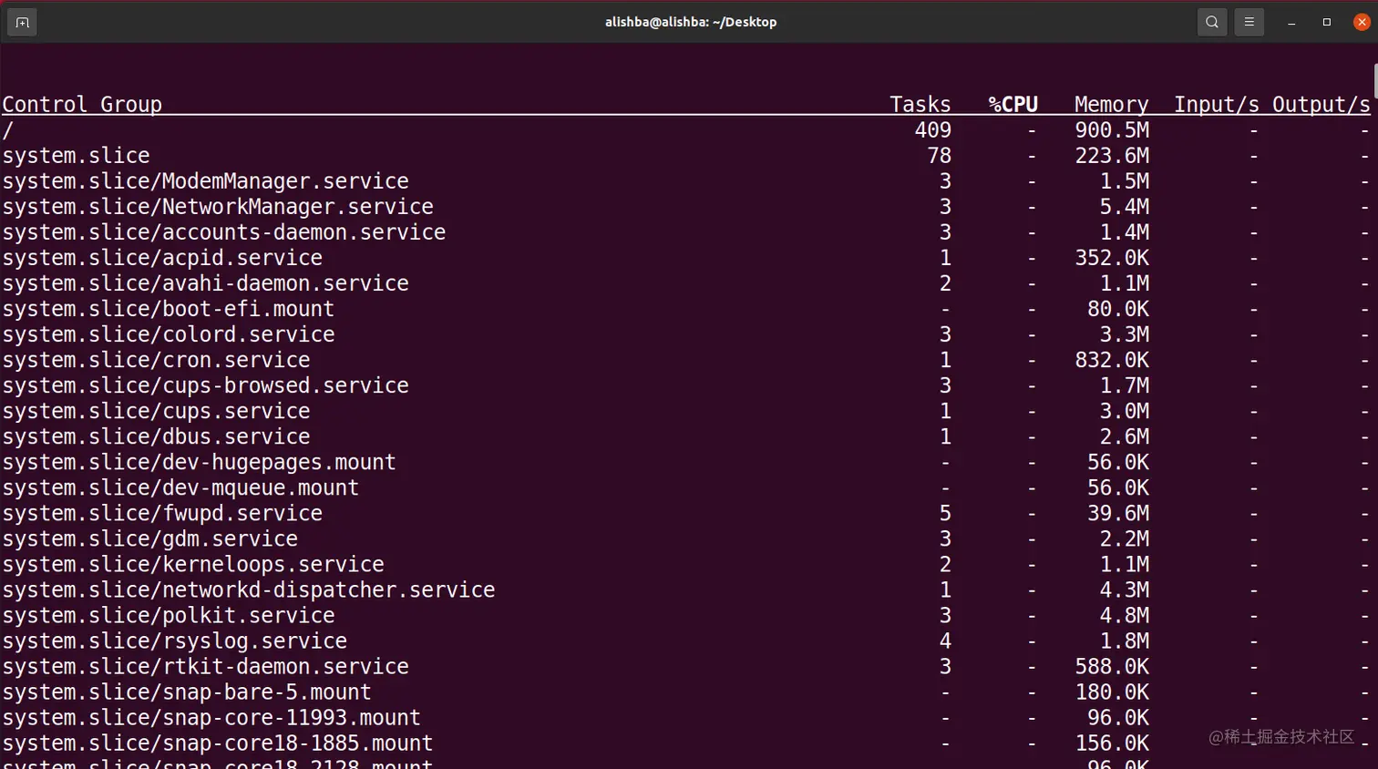The height and width of the screenshot is (769, 1378).
Task: Click the 180.0K memory value for snap-bare-5
Action: 1111,692
